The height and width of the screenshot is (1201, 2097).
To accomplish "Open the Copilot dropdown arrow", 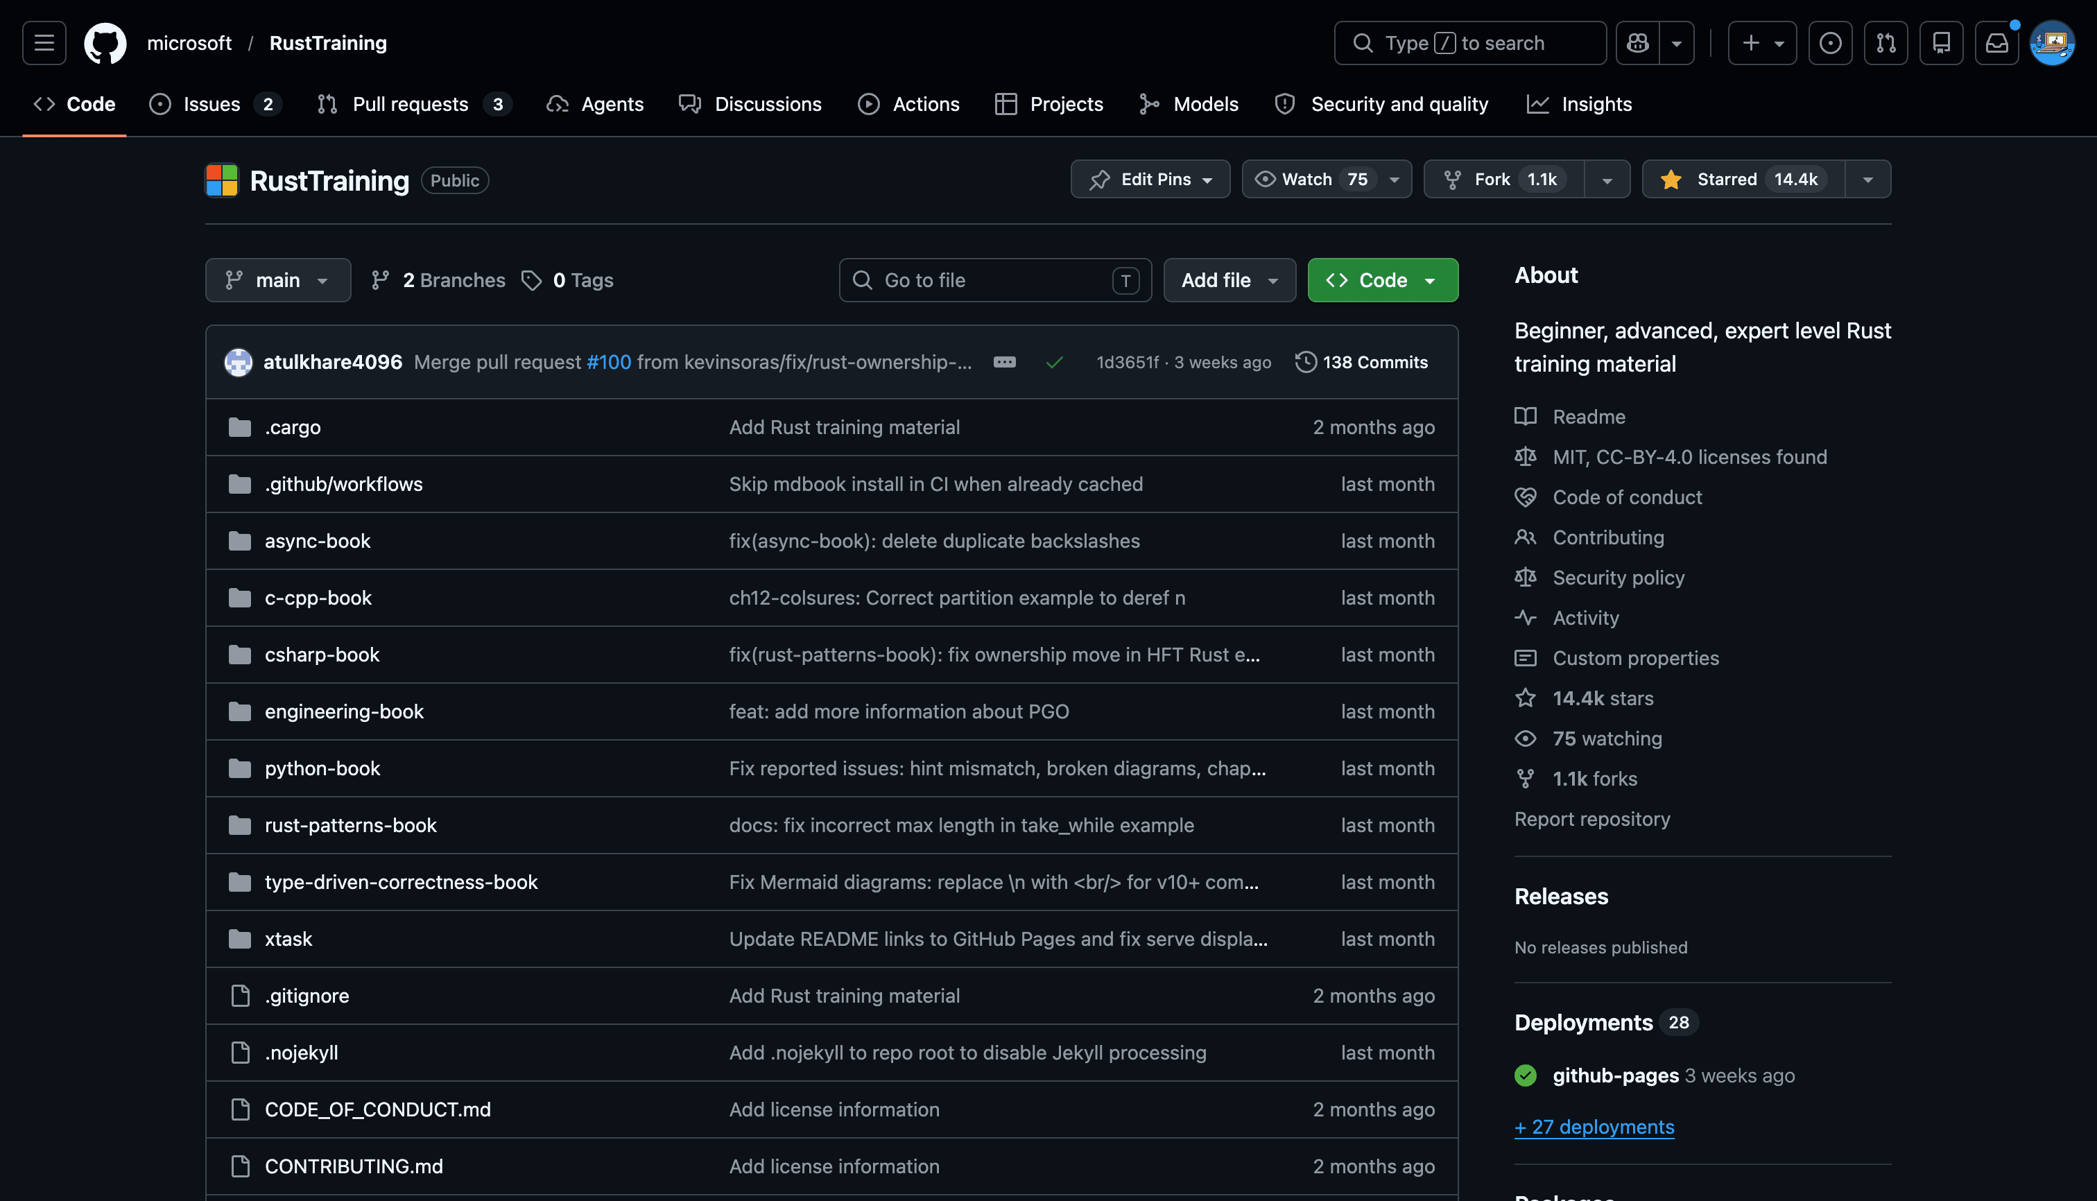I will click(1676, 43).
